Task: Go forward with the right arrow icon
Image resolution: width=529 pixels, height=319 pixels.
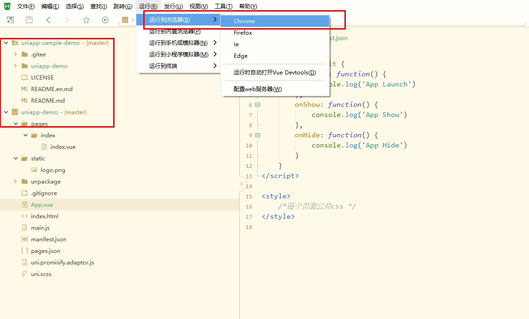Action: pos(67,20)
